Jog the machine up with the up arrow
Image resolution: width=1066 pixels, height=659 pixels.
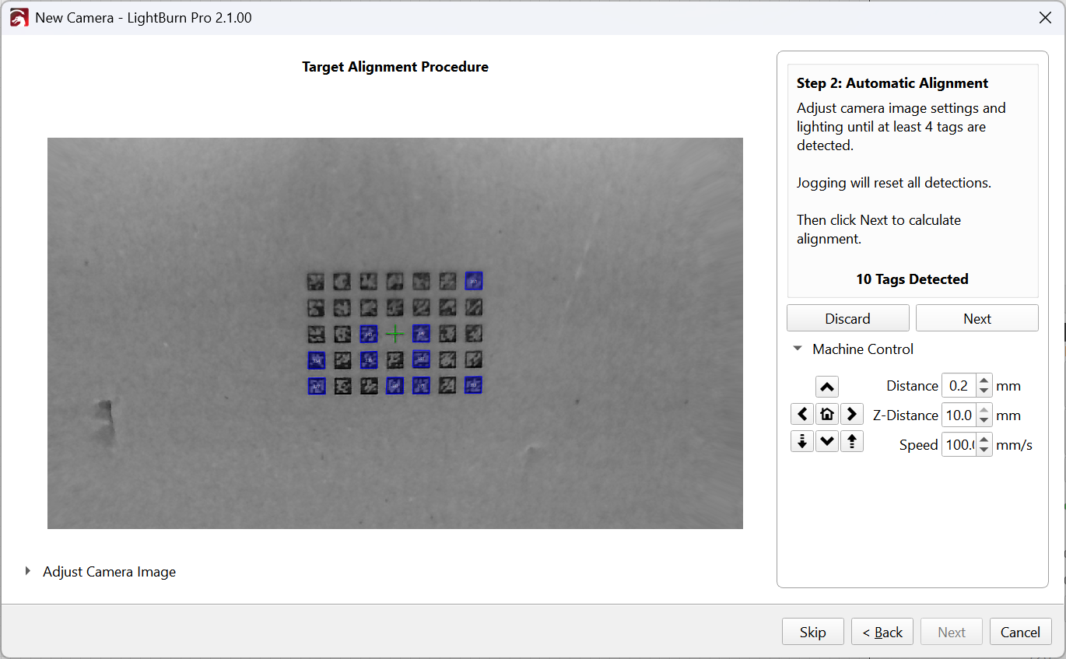point(827,386)
